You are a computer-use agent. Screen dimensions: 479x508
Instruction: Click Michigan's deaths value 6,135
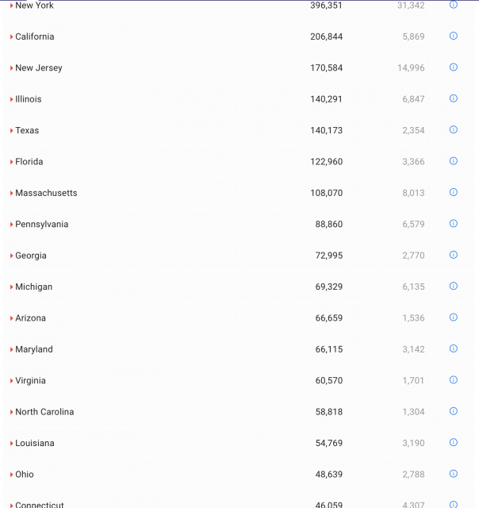[413, 287]
